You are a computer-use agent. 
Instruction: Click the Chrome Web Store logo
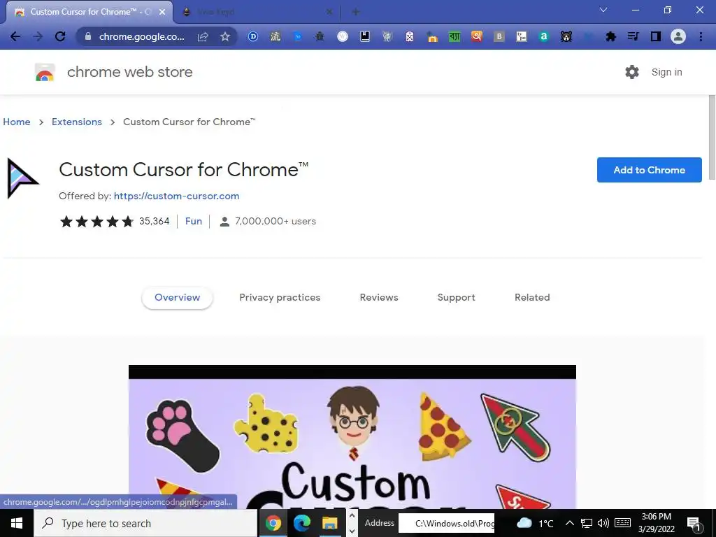click(x=45, y=72)
